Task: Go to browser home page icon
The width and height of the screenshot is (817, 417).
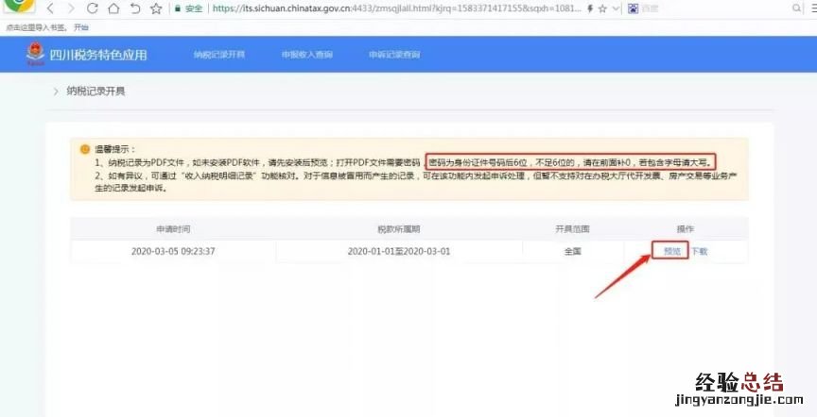Action: (x=113, y=8)
